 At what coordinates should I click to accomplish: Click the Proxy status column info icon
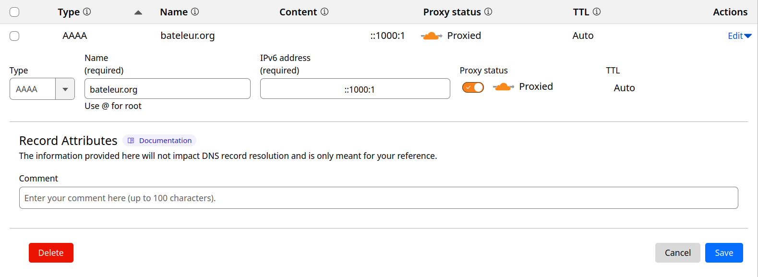pos(488,12)
